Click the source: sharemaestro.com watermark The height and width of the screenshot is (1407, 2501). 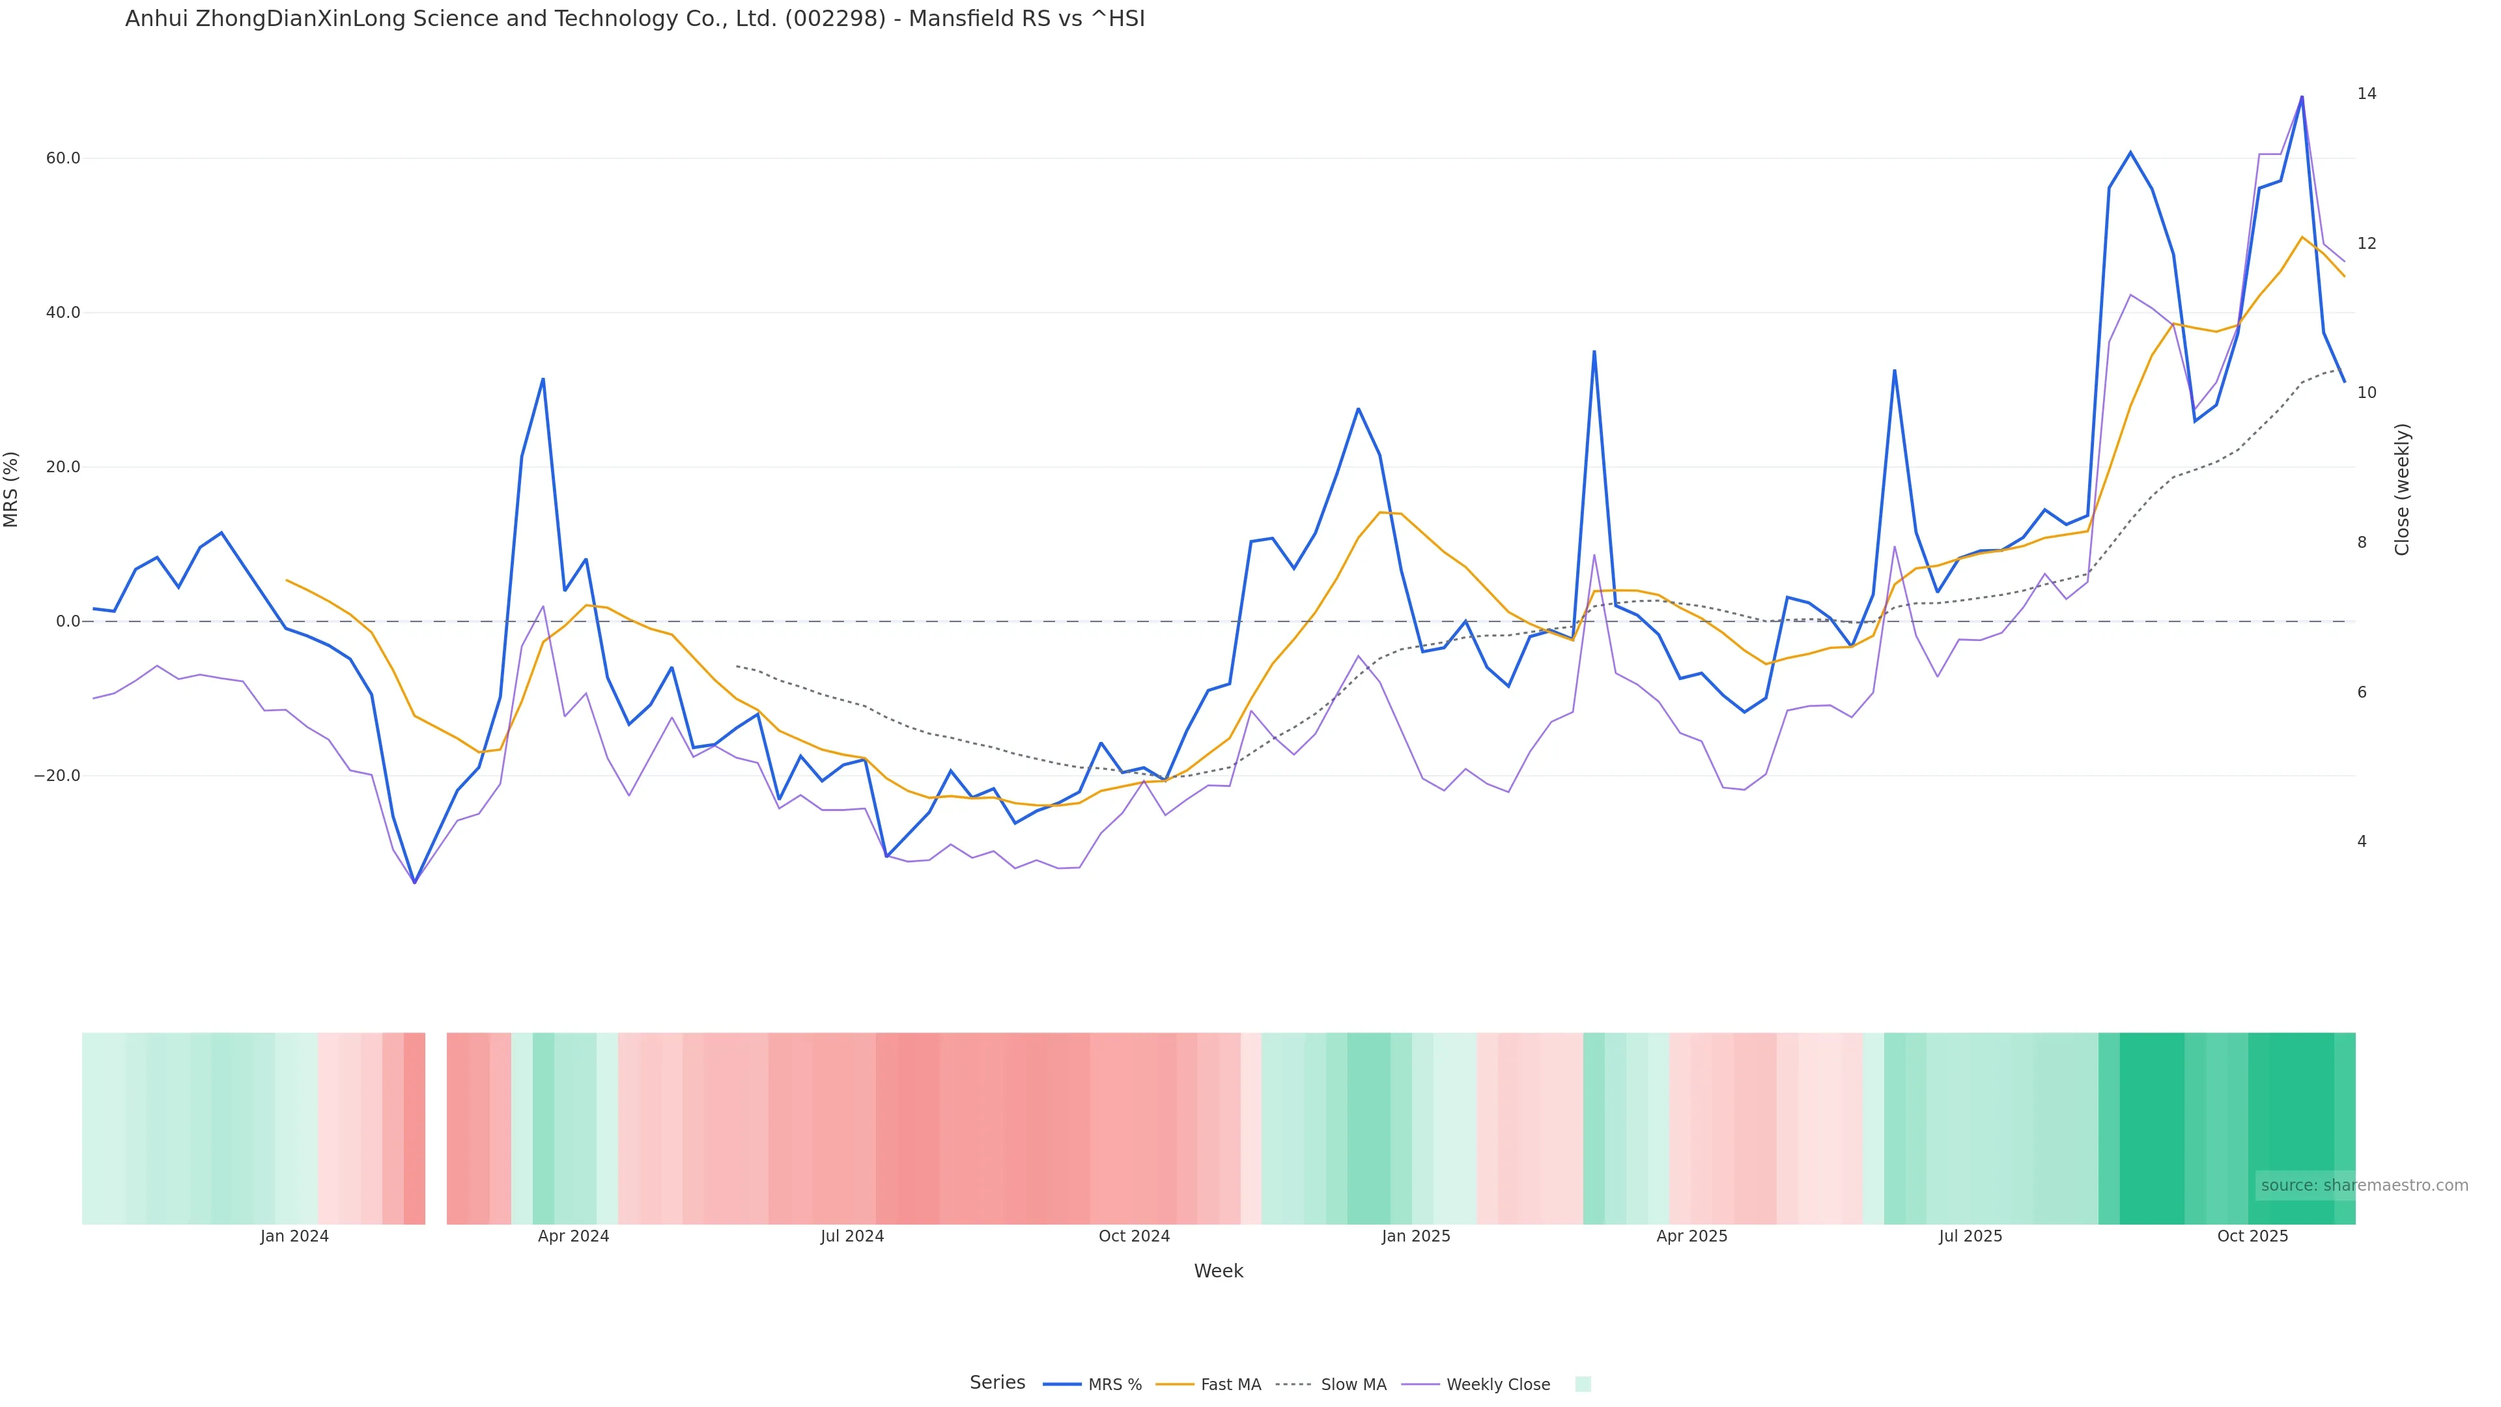tap(2363, 1185)
